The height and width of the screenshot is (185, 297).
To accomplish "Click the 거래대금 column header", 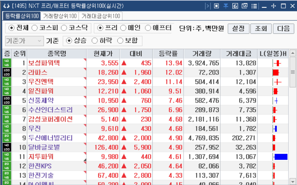I will click(239, 54).
